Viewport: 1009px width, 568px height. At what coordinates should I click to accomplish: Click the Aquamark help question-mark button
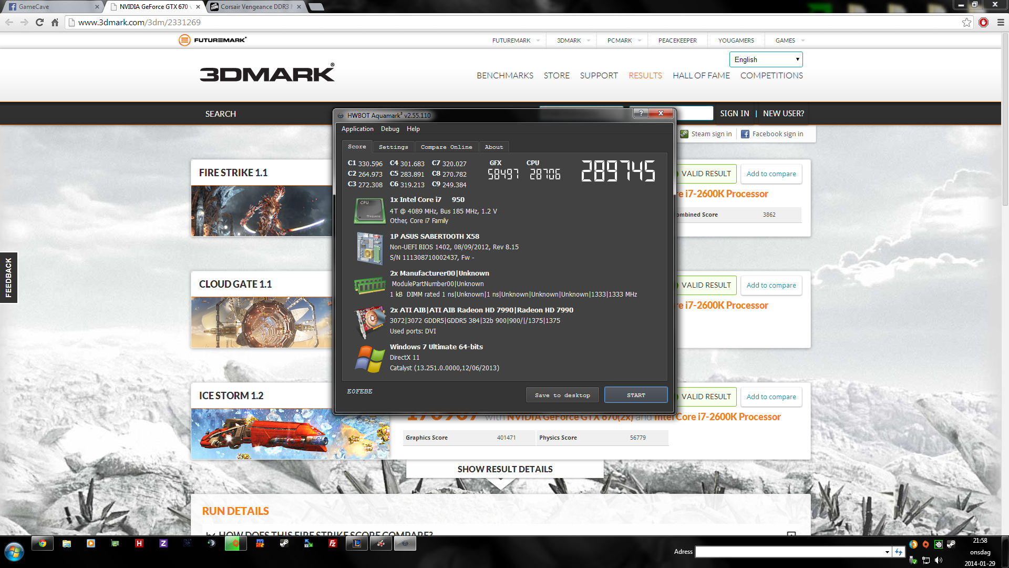click(641, 113)
